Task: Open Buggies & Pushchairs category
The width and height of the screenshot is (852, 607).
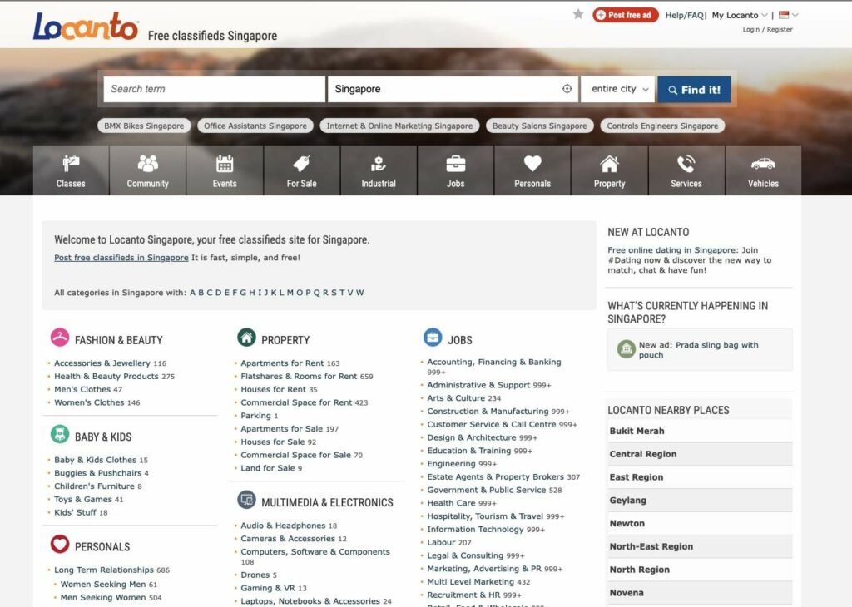Action: pyautogui.click(x=98, y=473)
